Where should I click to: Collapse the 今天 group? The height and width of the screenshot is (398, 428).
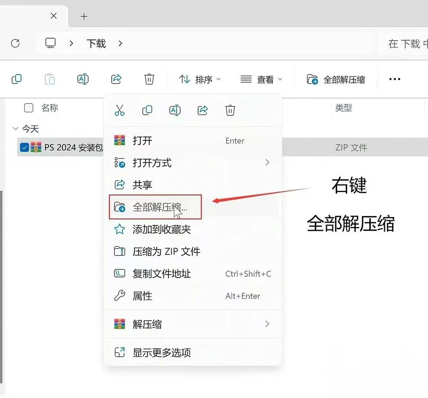point(15,129)
